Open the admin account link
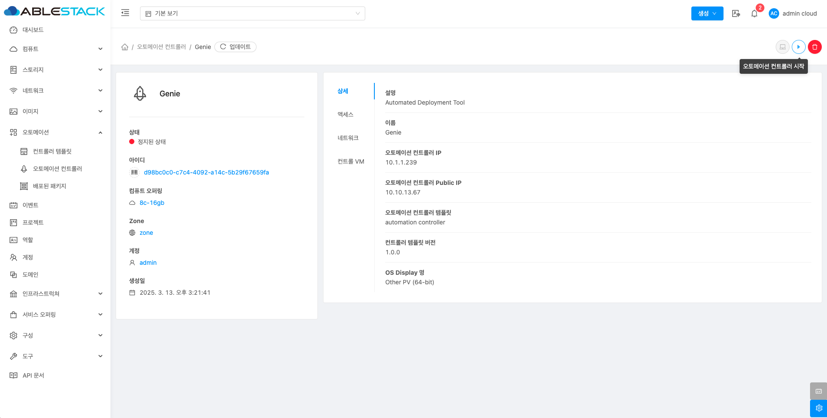 148,263
